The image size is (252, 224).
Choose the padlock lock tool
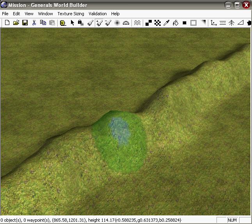pyautogui.click(x=81, y=23)
